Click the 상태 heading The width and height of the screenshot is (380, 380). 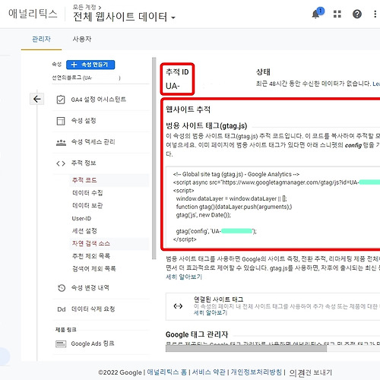(263, 72)
